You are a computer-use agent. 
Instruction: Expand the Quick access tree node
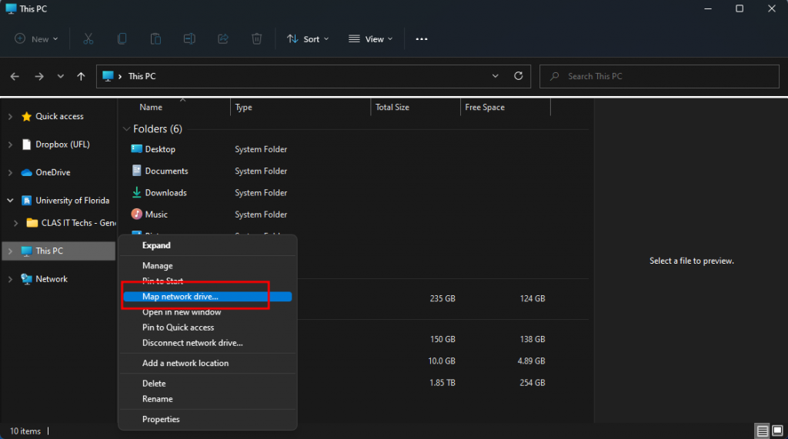click(10, 117)
